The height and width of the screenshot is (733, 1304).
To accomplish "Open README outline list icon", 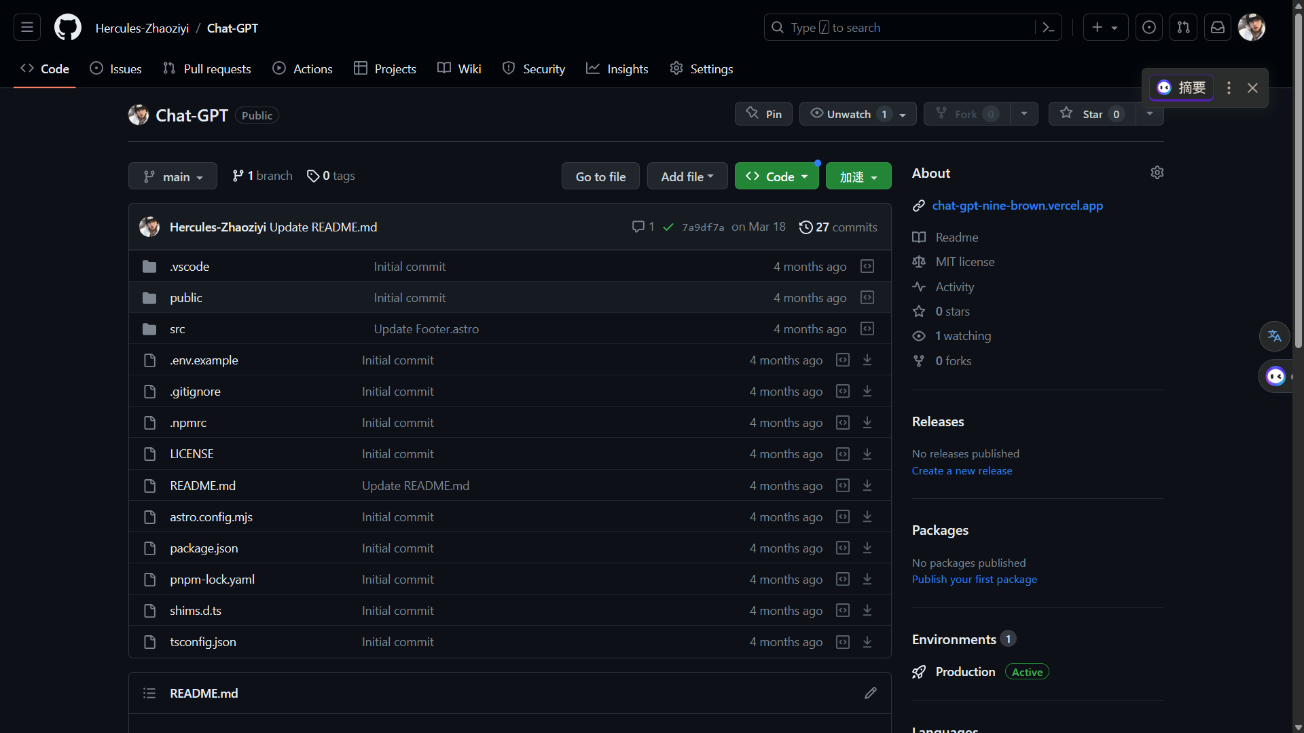I will (149, 693).
